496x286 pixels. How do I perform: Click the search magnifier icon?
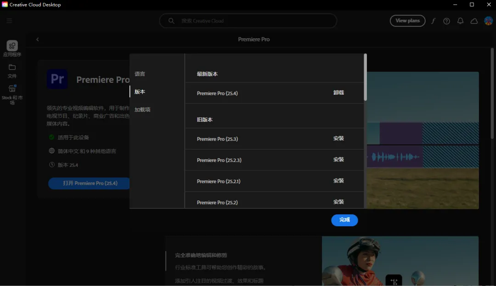(x=171, y=21)
